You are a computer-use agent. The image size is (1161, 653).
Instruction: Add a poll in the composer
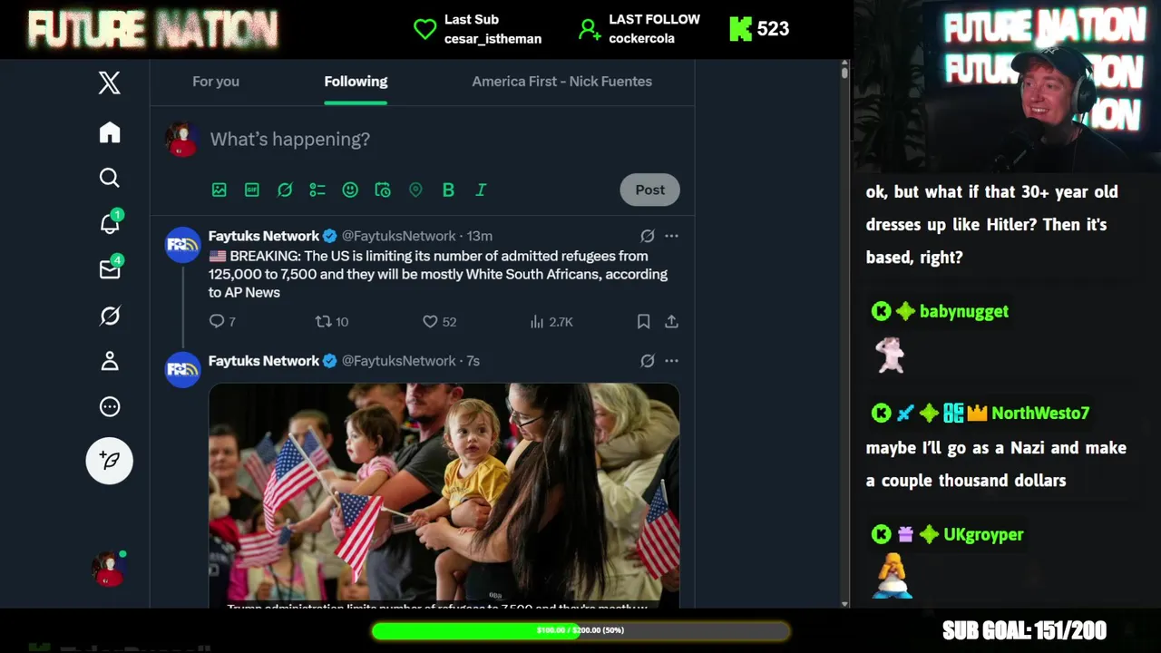[317, 190]
